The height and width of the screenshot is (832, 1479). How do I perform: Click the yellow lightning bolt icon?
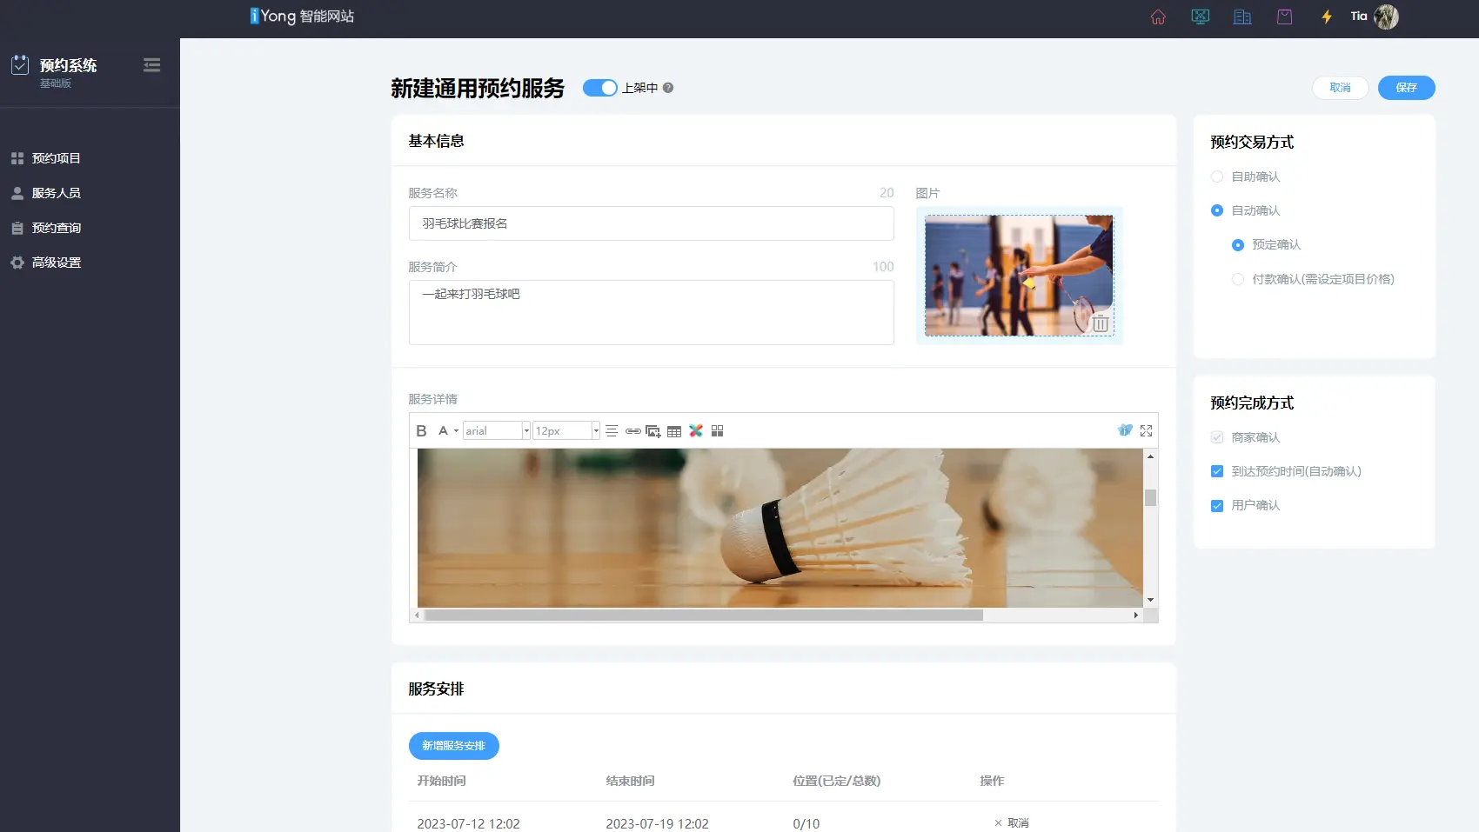(x=1327, y=17)
